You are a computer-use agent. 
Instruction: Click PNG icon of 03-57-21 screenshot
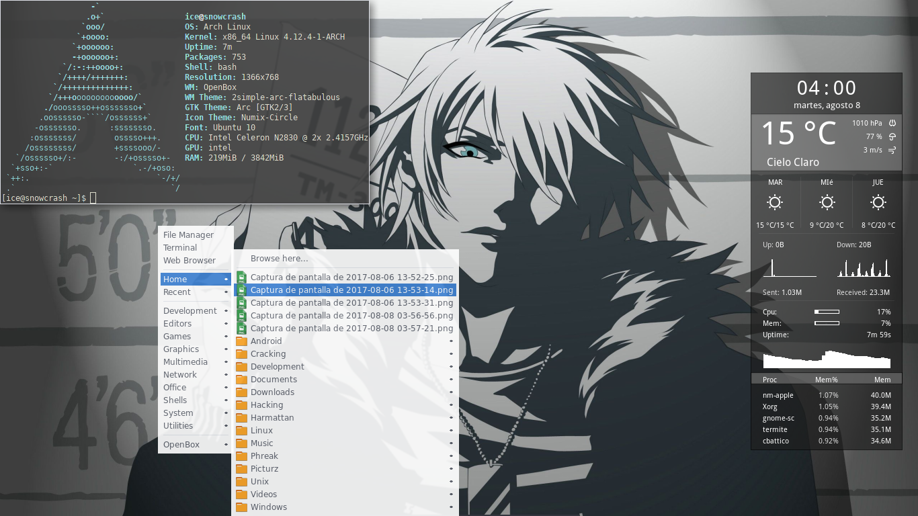point(242,328)
